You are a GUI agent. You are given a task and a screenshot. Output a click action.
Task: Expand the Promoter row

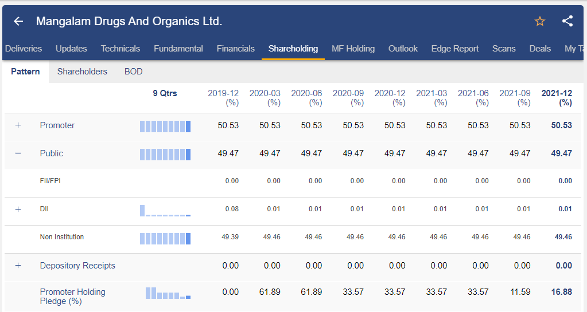pos(18,125)
